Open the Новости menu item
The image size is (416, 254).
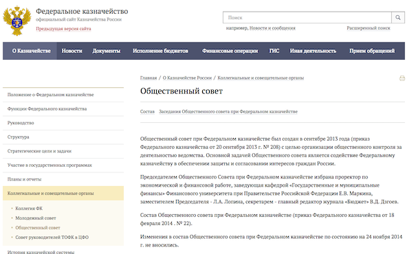(x=72, y=51)
